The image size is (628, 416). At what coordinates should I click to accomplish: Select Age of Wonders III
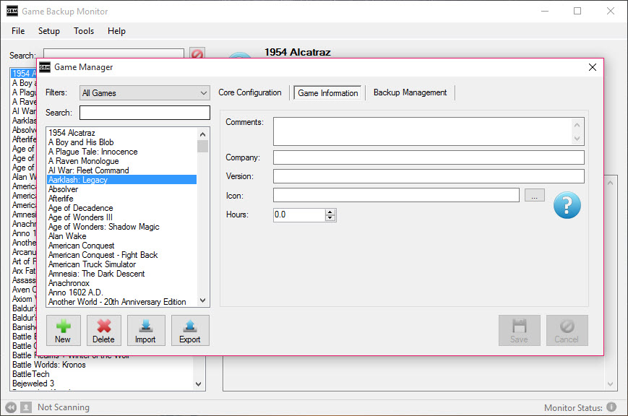80,217
